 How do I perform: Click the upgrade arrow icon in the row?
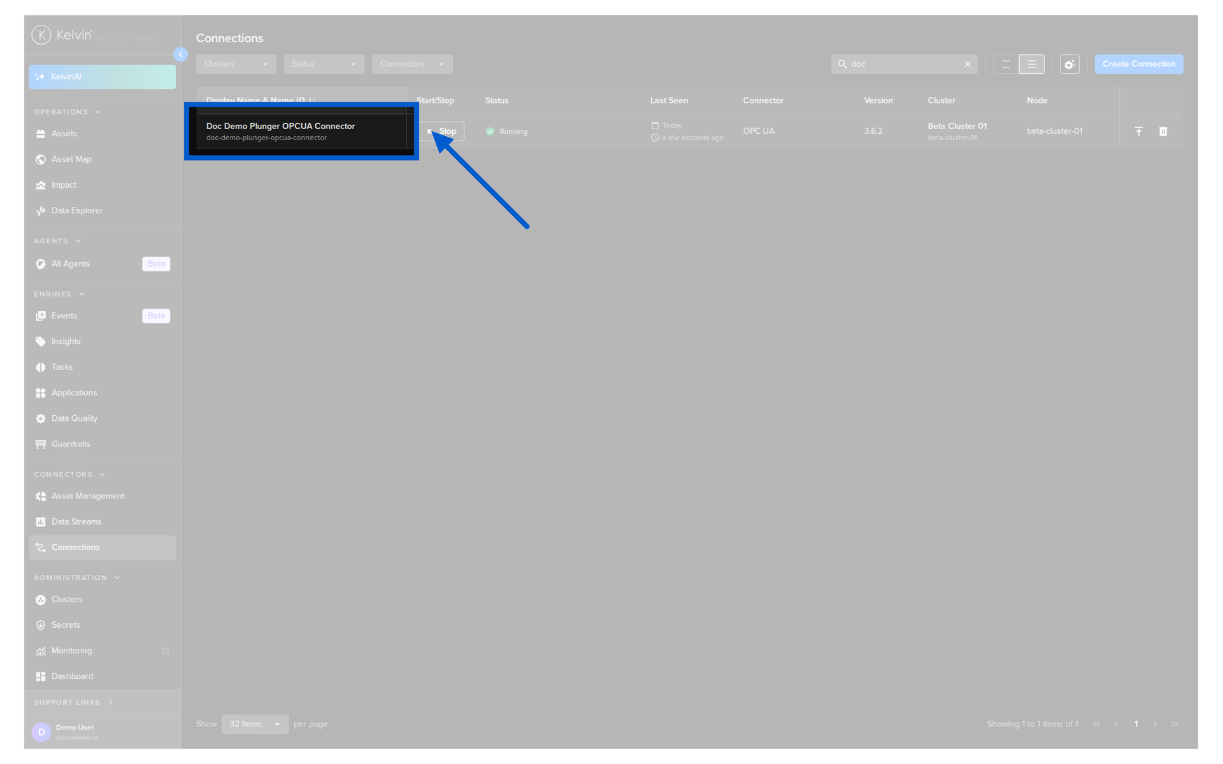coord(1139,131)
